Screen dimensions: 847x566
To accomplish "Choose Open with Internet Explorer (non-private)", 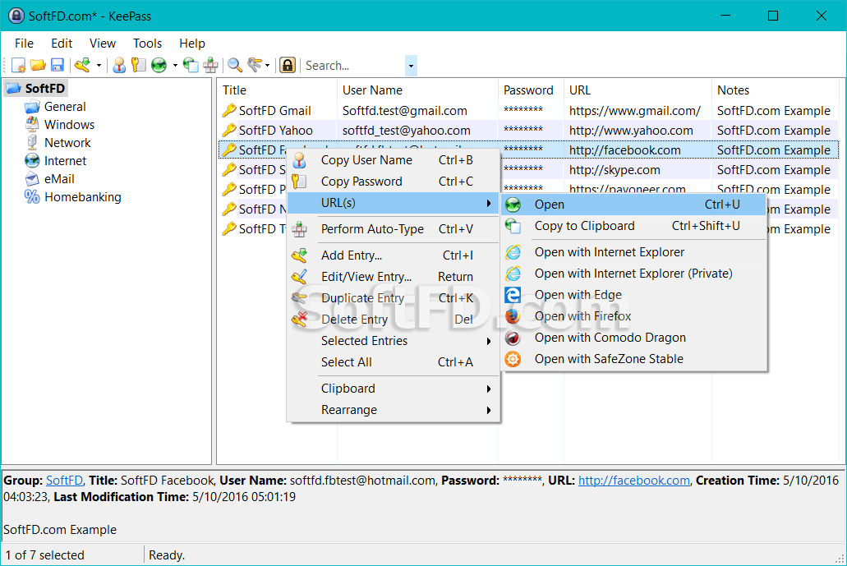I will coord(634,252).
